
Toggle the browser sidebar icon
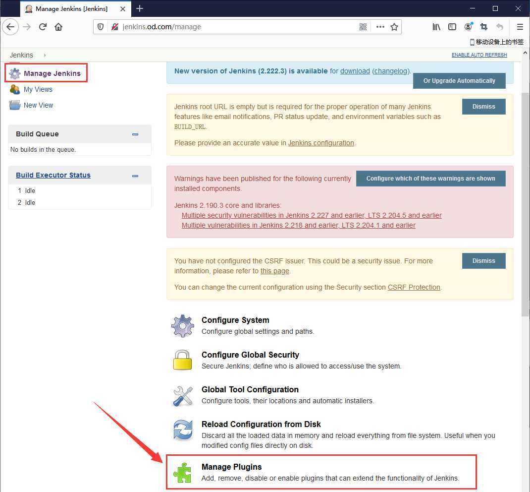[452, 27]
